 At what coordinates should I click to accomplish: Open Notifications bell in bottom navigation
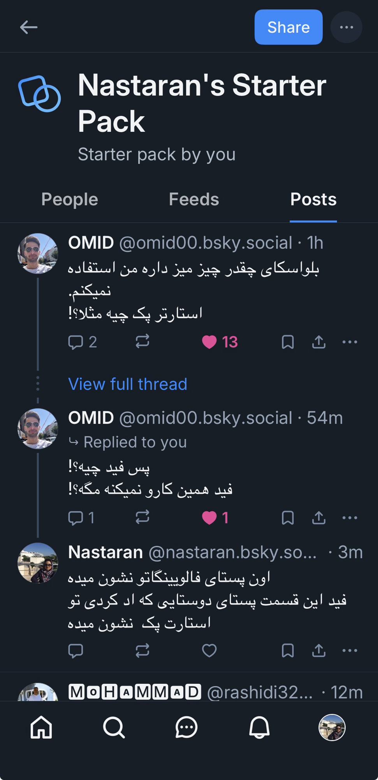pyautogui.click(x=259, y=727)
